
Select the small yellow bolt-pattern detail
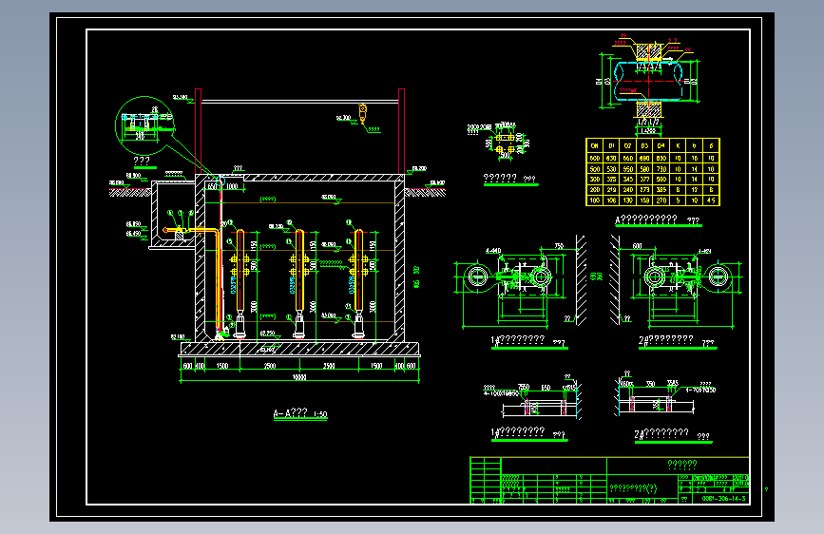click(x=505, y=143)
